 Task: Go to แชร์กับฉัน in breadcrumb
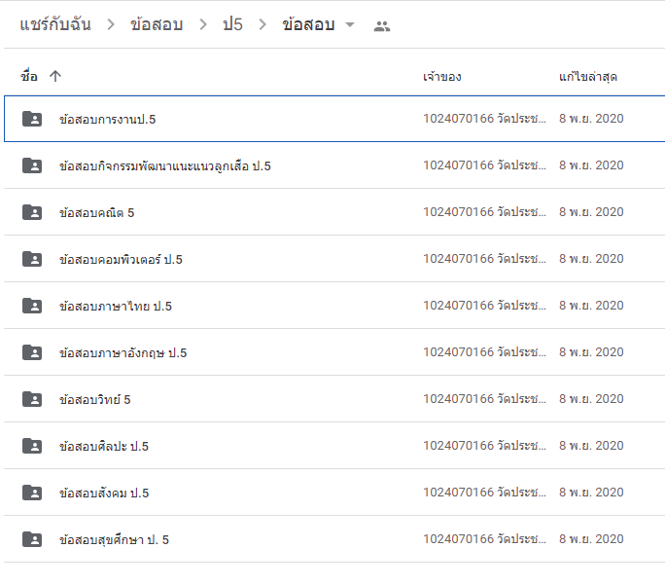(x=55, y=25)
